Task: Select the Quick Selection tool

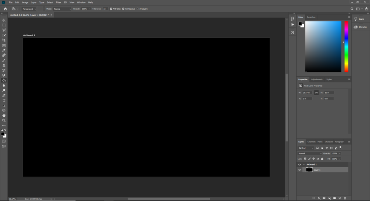Action: click(4, 35)
